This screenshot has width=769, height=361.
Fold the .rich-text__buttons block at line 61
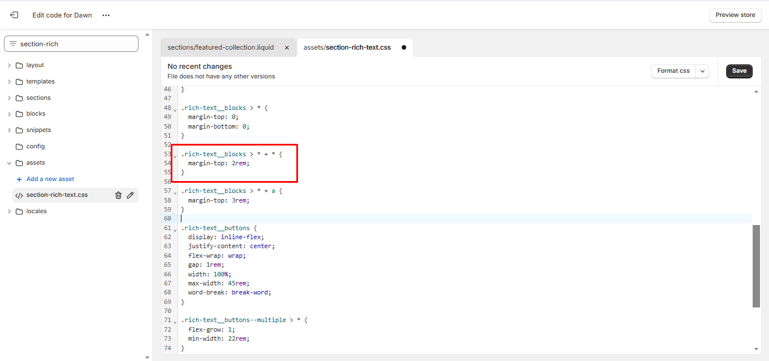tap(175, 230)
